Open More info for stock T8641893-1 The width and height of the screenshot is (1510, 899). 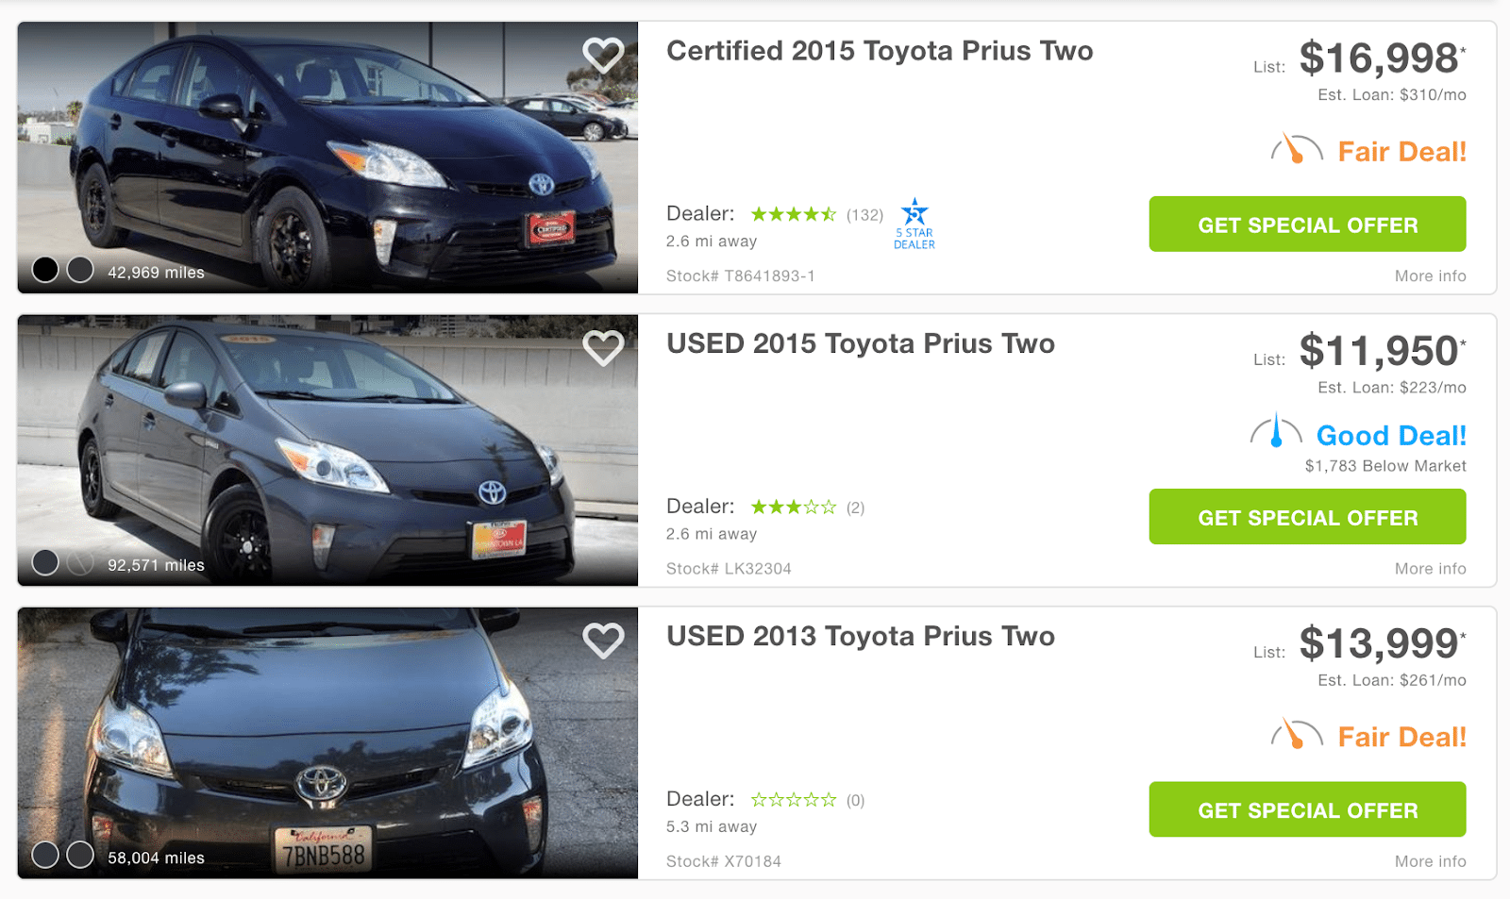tap(1430, 276)
